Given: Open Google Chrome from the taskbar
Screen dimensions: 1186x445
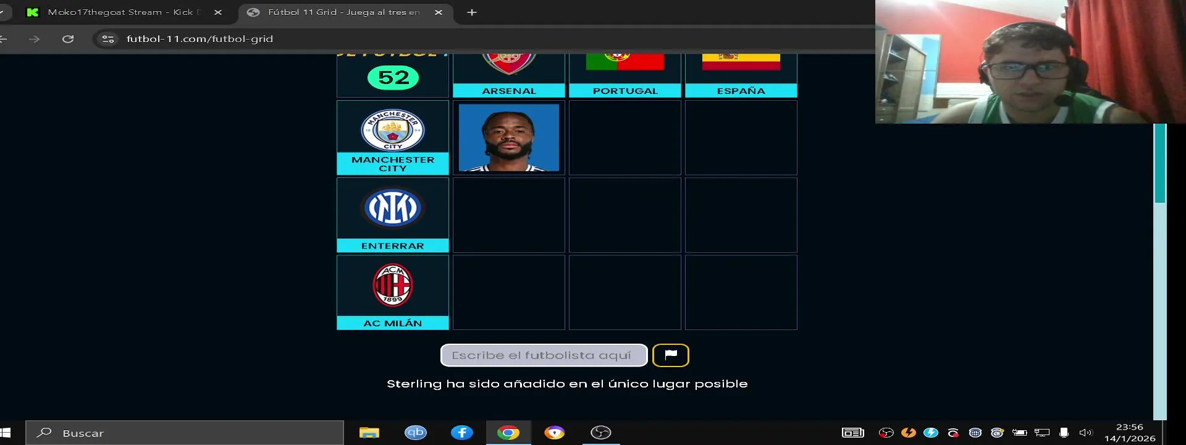Looking at the screenshot, I should click(508, 433).
